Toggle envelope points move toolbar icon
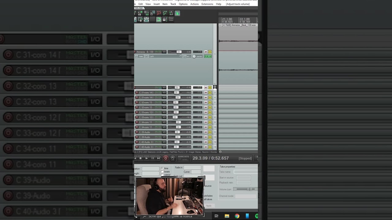Screen dimensions: 392x220 pos(146,19)
